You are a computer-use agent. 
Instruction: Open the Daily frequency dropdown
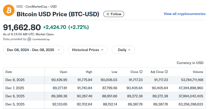coord(123,50)
